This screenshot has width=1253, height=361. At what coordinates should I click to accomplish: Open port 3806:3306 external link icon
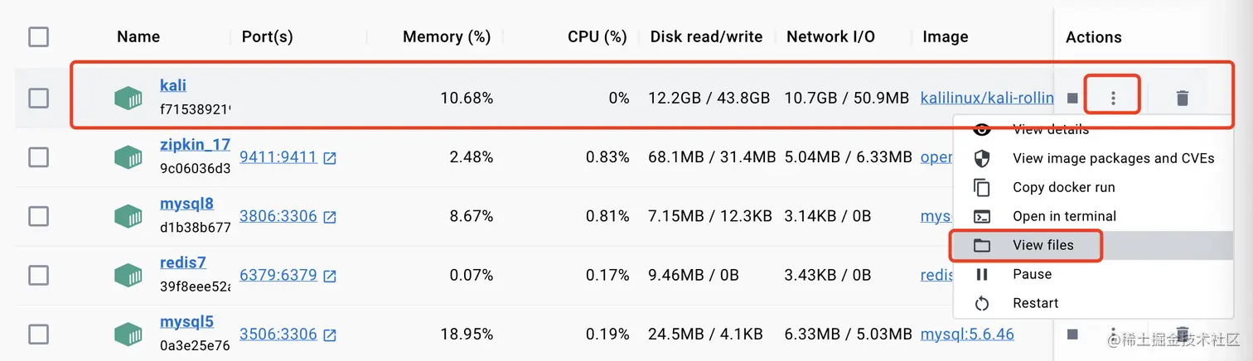point(330,217)
